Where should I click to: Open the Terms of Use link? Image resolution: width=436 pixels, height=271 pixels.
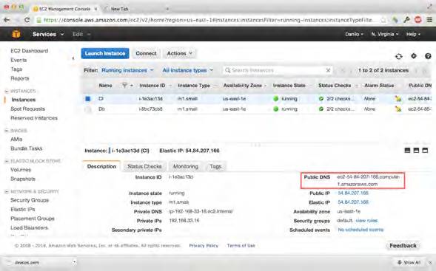pos(241,245)
